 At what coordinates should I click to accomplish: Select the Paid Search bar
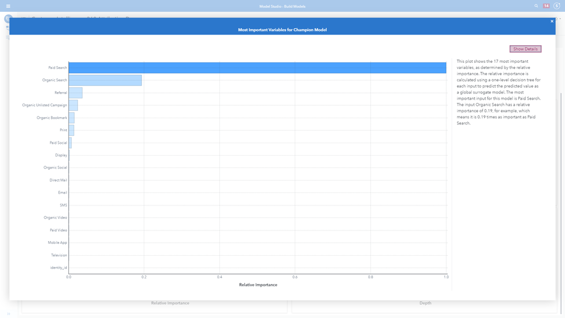[x=257, y=68]
